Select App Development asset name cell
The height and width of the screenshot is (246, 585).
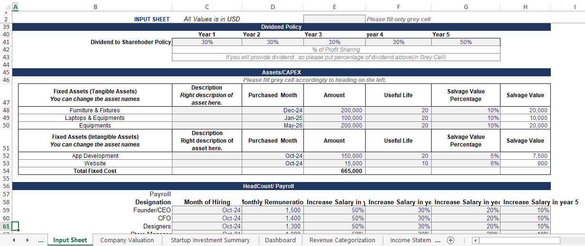point(95,156)
